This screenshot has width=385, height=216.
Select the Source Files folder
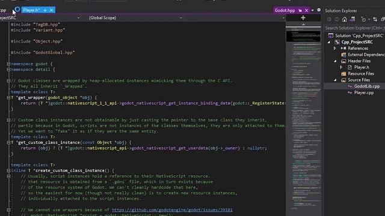click(359, 80)
